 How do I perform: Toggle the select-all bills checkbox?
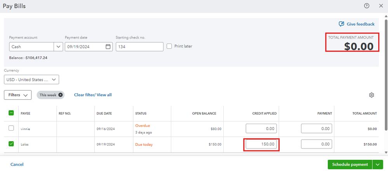tap(11, 113)
